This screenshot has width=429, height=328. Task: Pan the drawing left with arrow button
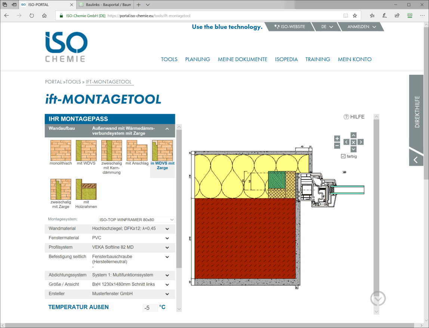point(346,142)
